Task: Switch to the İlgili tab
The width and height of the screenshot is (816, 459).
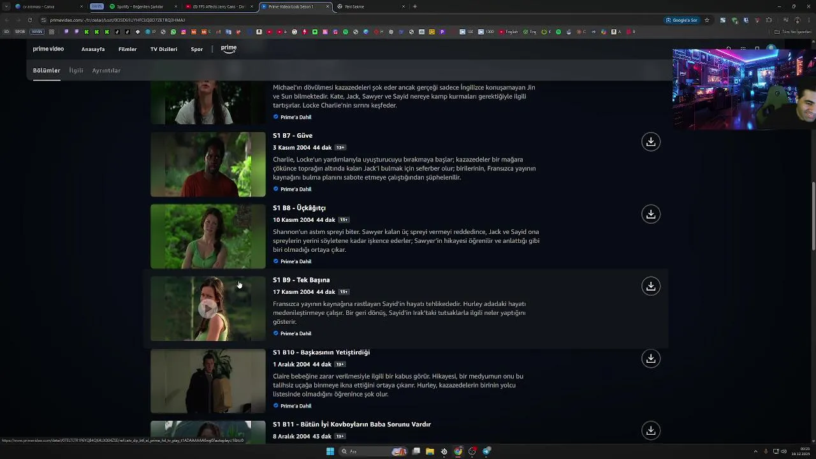Action: 76,71
